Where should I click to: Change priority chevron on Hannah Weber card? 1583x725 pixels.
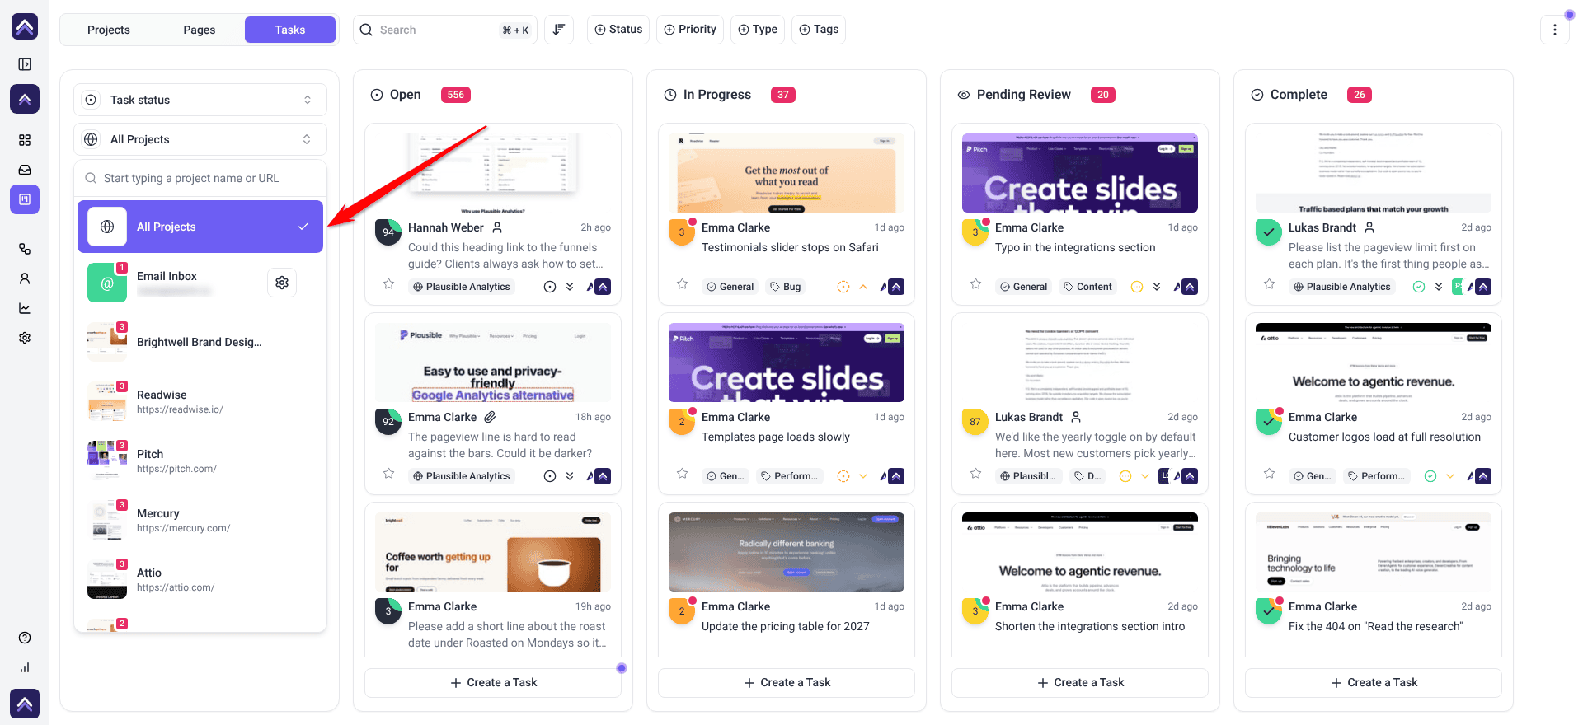tap(570, 287)
